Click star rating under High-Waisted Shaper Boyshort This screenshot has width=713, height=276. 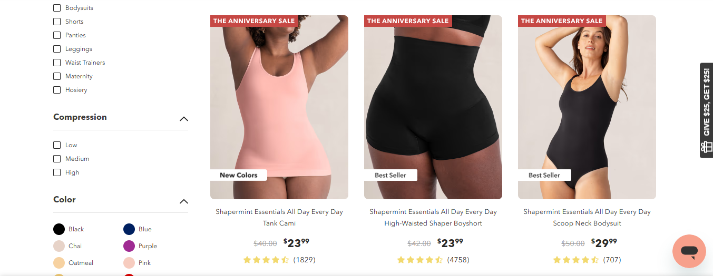coord(420,260)
